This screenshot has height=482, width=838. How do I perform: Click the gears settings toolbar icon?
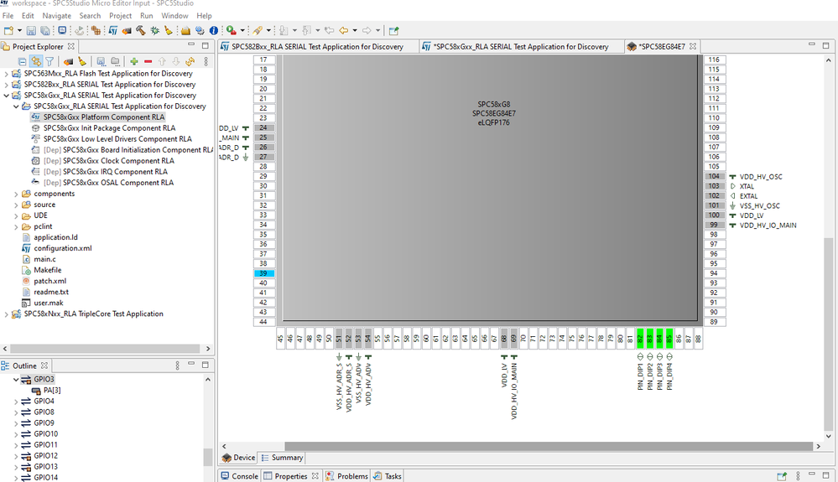tap(200, 31)
